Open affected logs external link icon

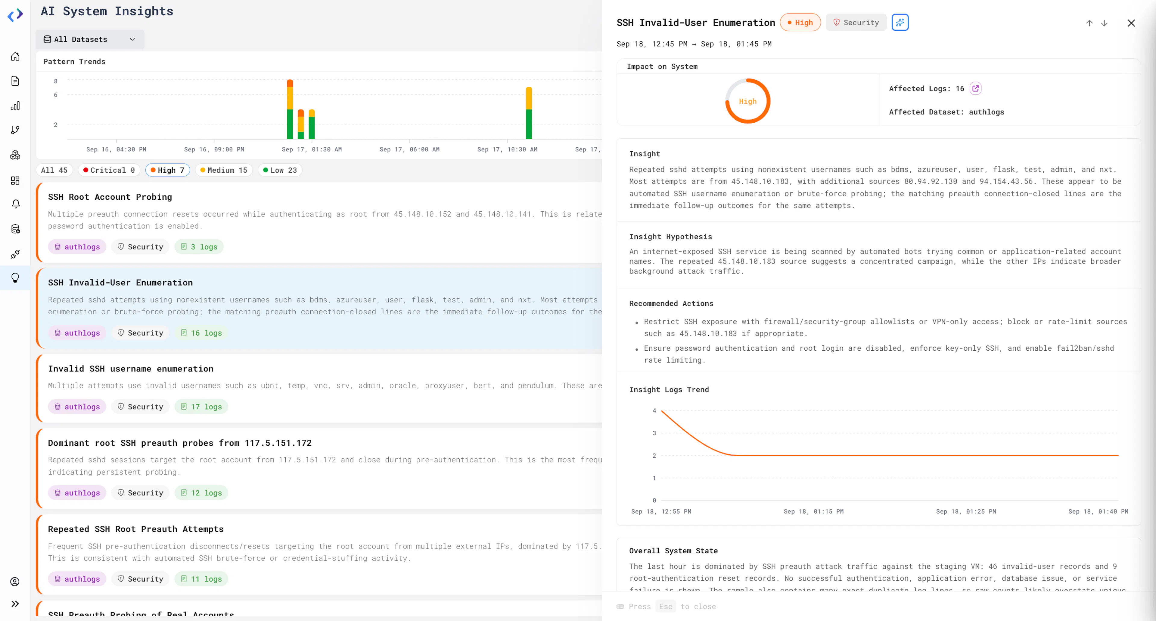(975, 89)
